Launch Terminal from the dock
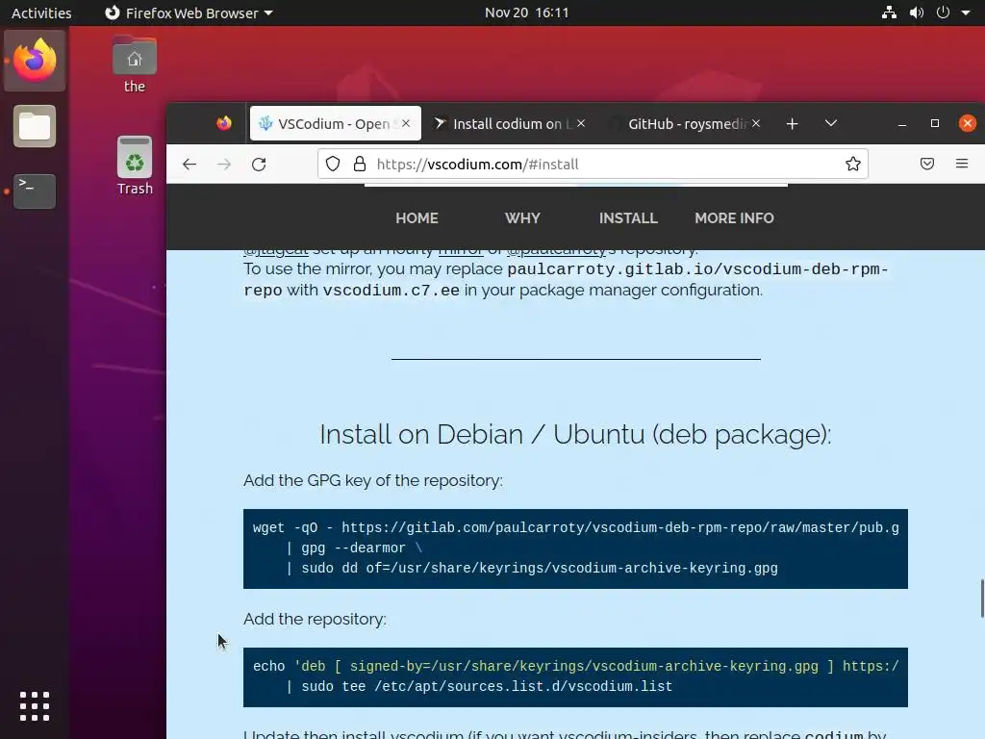 pyautogui.click(x=35, y=191)
